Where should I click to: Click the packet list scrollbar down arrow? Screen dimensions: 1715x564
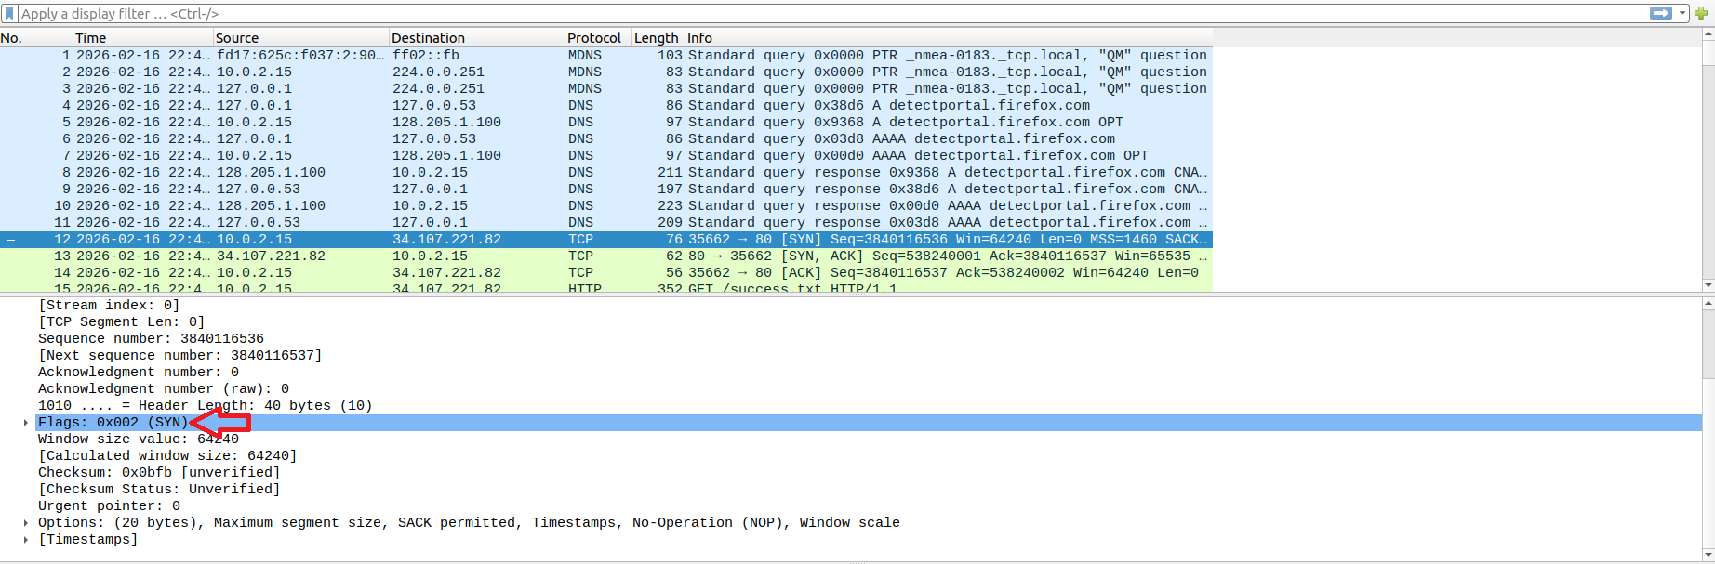click(1708, 285)
